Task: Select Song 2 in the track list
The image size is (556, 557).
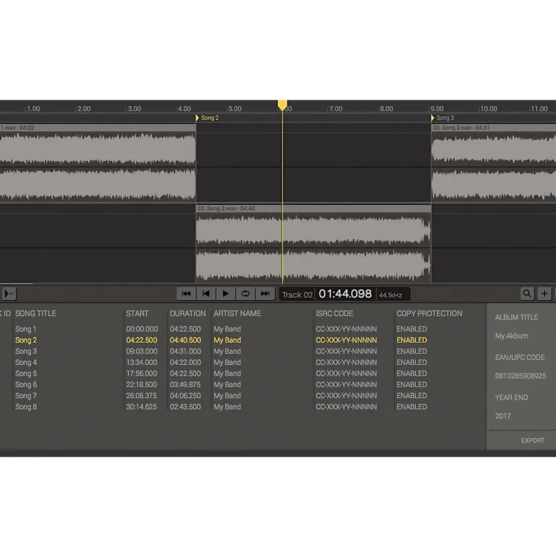Action: [26, 340]
